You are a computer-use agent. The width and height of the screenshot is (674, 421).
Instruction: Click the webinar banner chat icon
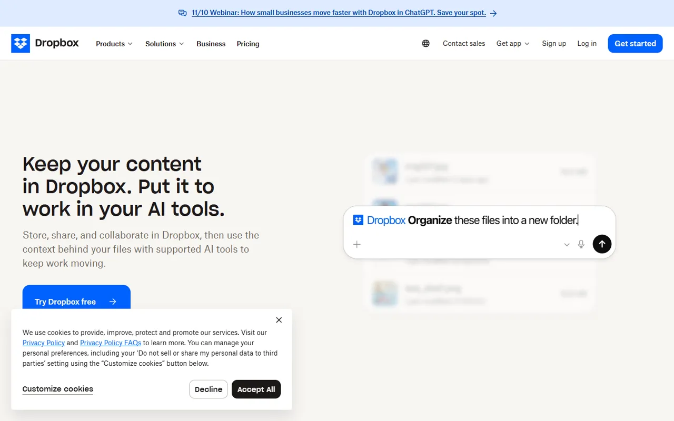pos(183,13)
